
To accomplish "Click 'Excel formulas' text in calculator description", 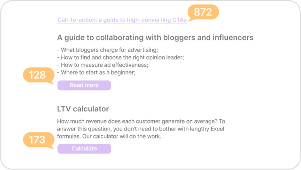I will [x=217, y=129].
